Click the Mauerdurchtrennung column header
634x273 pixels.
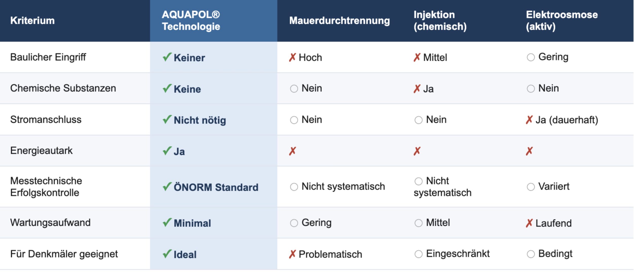pyautogui.click(x=339, y=21)
